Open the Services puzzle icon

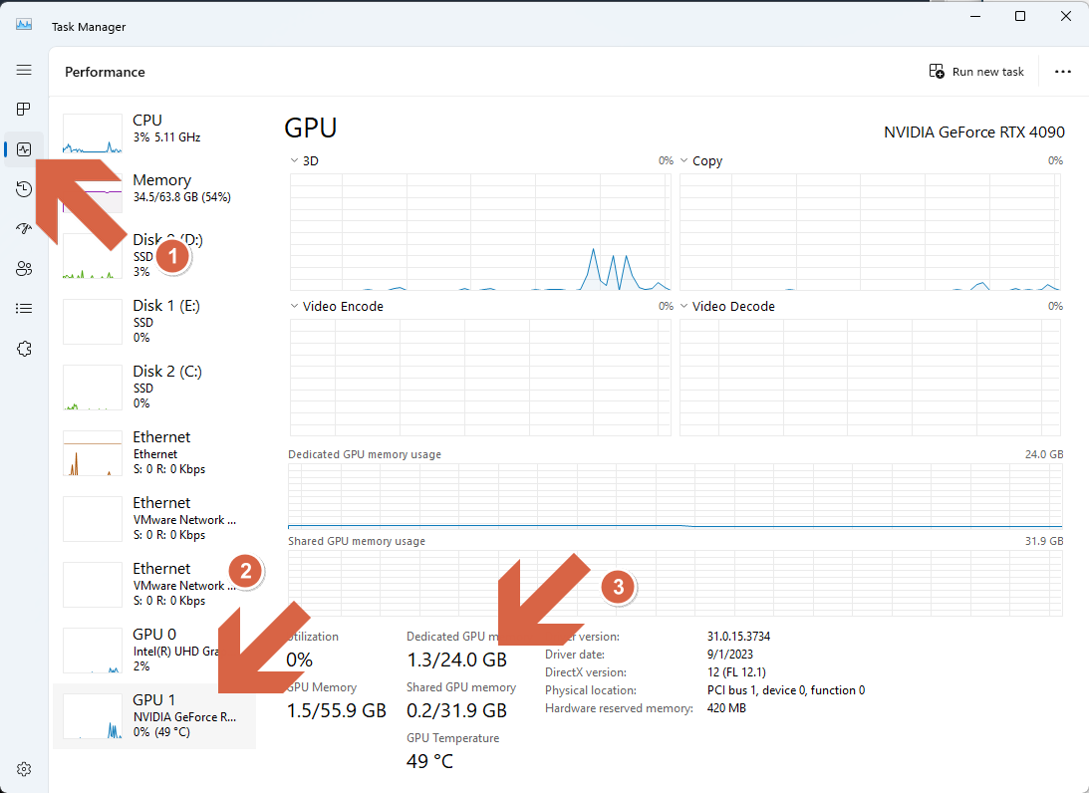click(24, 349)
